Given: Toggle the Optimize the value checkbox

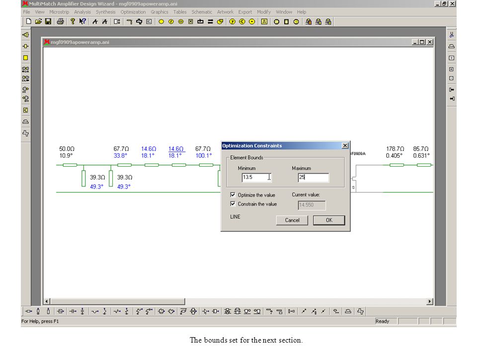Looking at the screenshot, I should 233,195.
